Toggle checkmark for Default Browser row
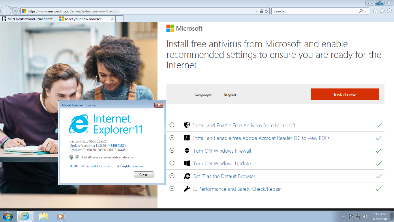Screen dimensions: 394x222 point(379,176)
